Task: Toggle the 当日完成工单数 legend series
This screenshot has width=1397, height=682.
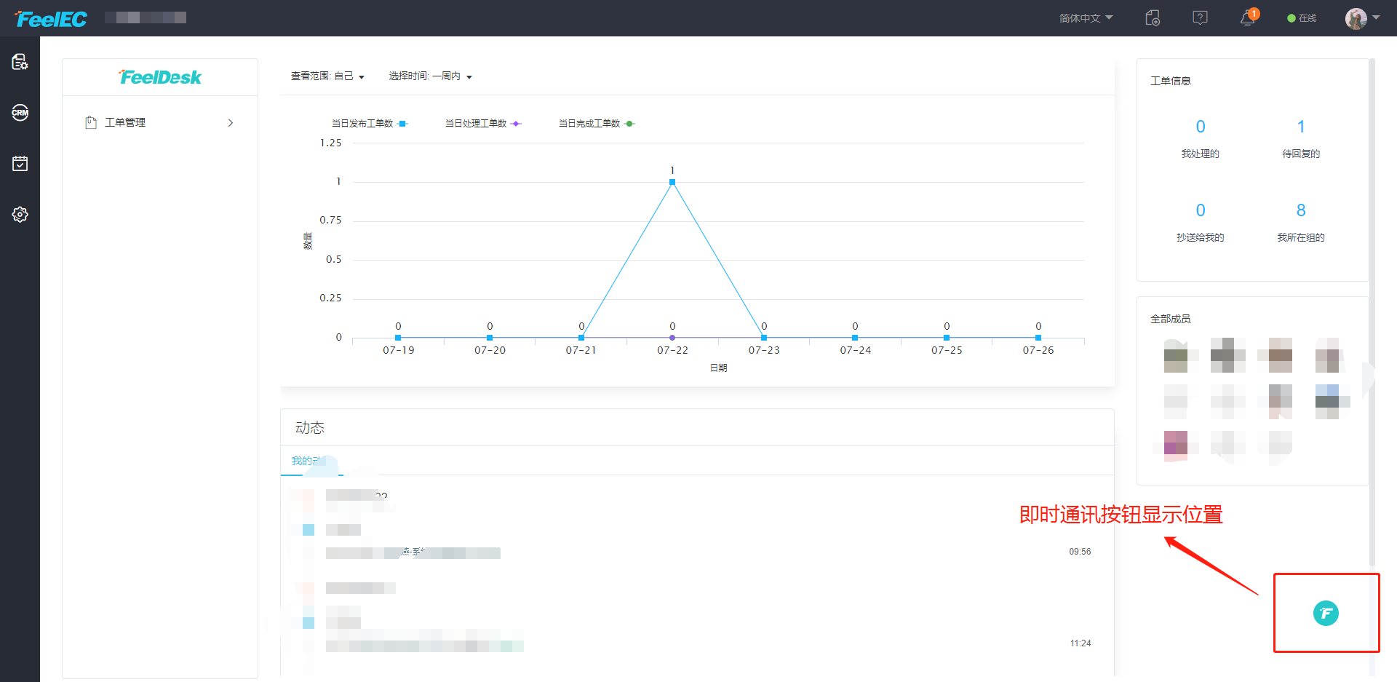Action: tap(597, 124)
